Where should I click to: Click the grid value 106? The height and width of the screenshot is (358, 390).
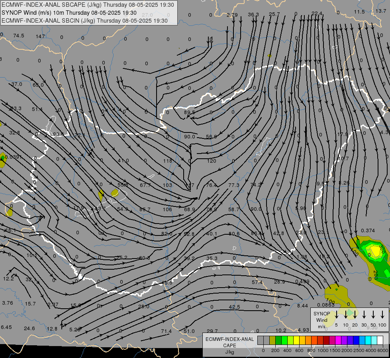(167, 210)
